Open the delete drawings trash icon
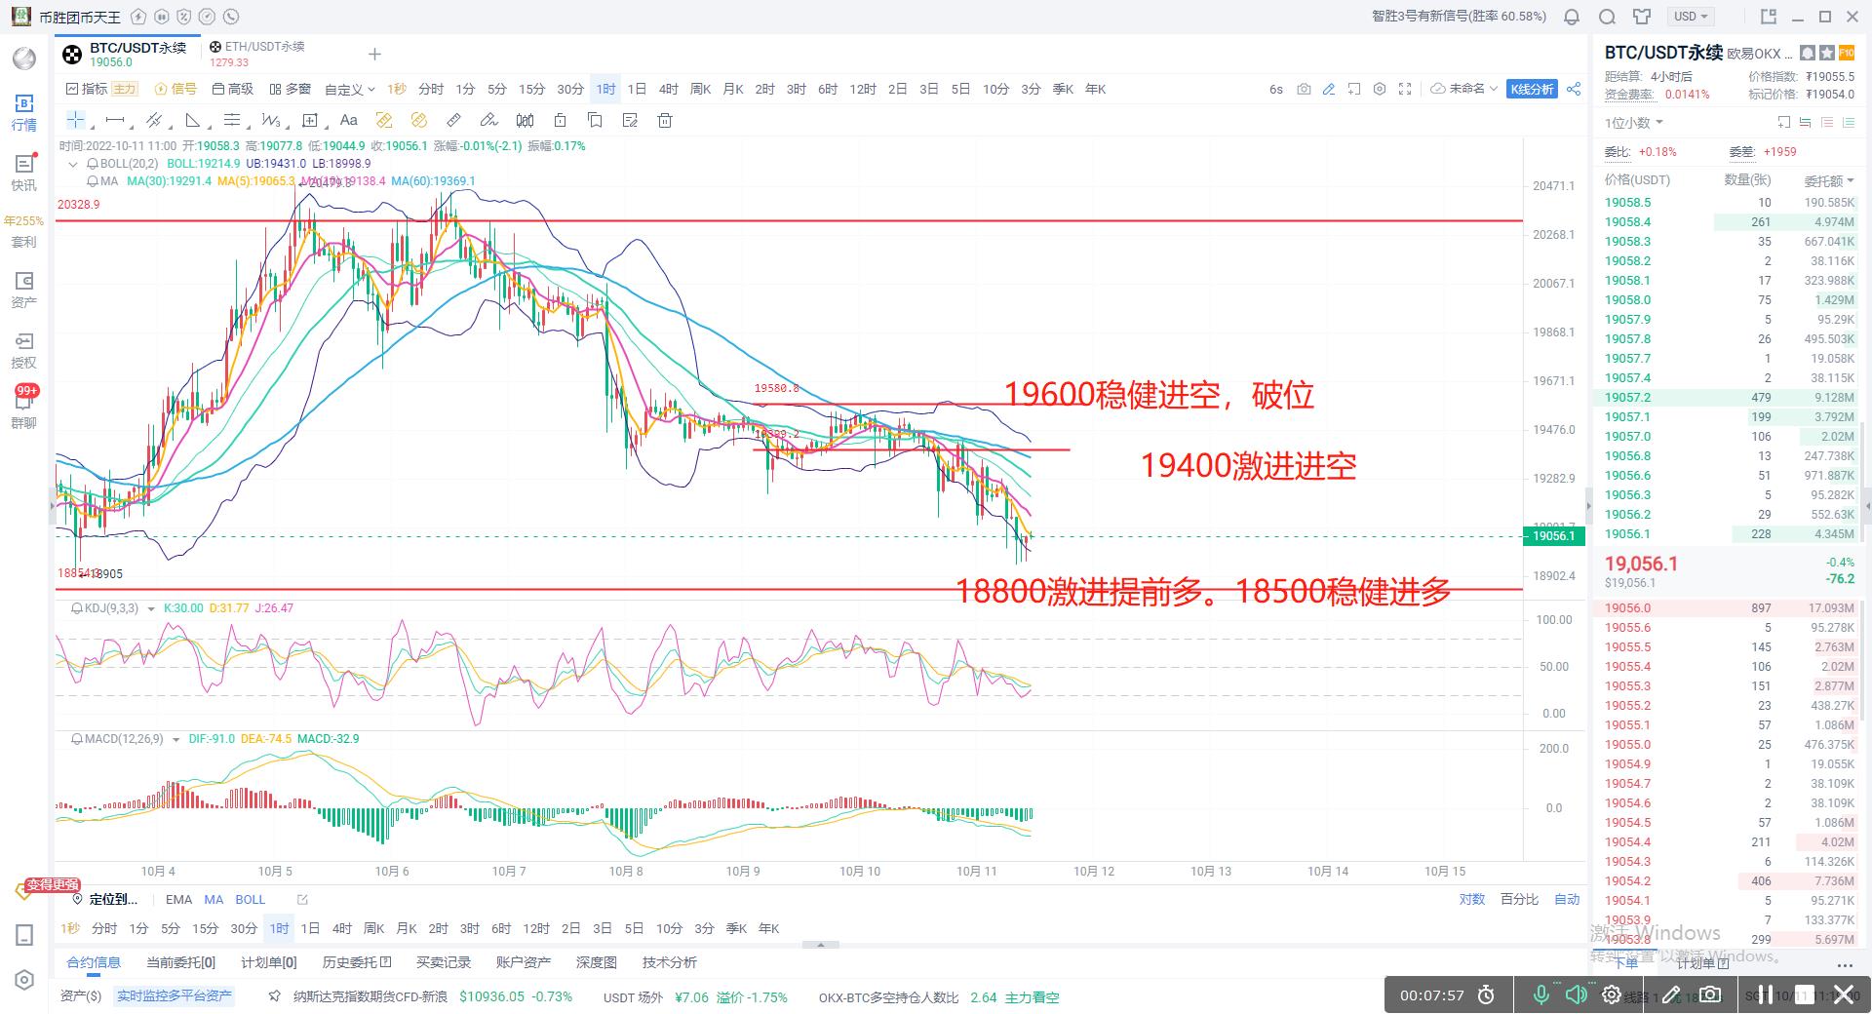 click(665, 120)
